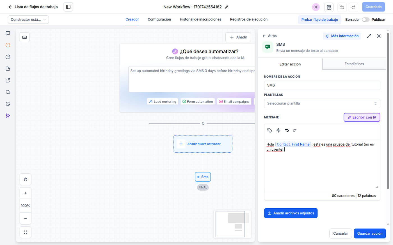Open keyboard shortcuts icon on canvas

coord(25,37)
